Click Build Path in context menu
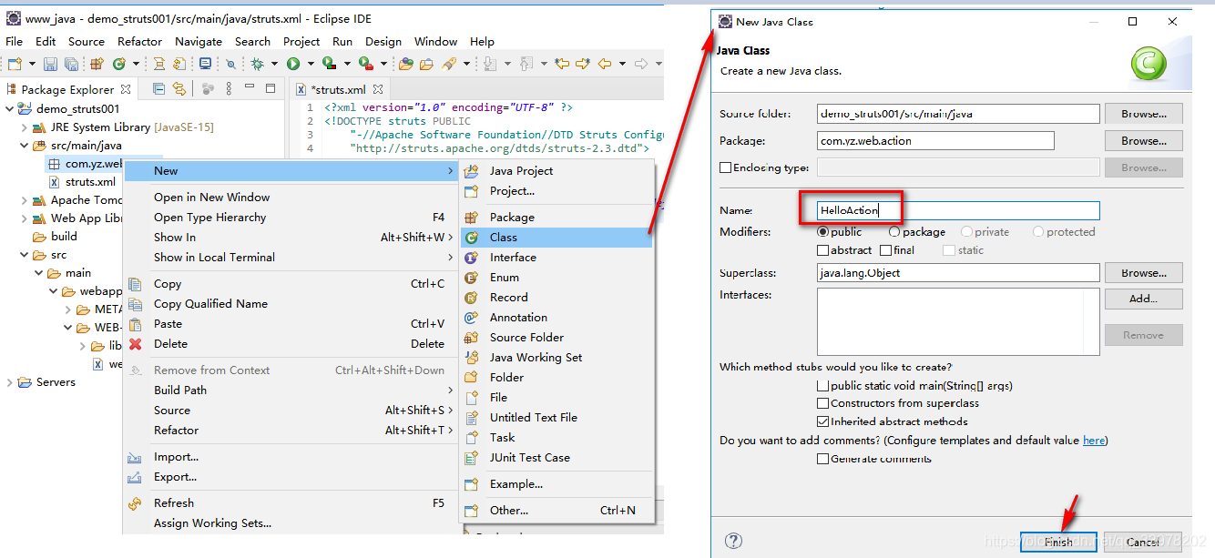This screenshot has height=558, width=1215. [291, 391]
